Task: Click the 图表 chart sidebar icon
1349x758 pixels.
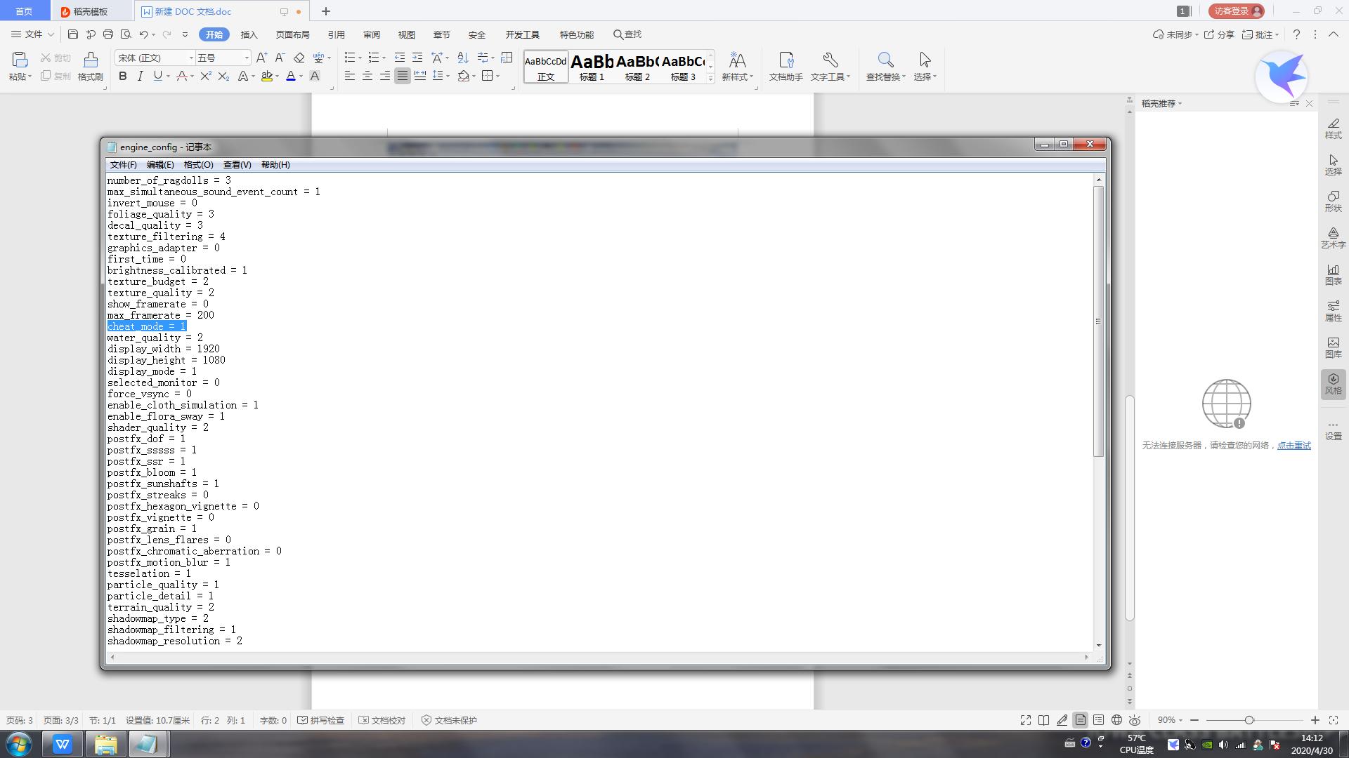Action: (1333, 274)
